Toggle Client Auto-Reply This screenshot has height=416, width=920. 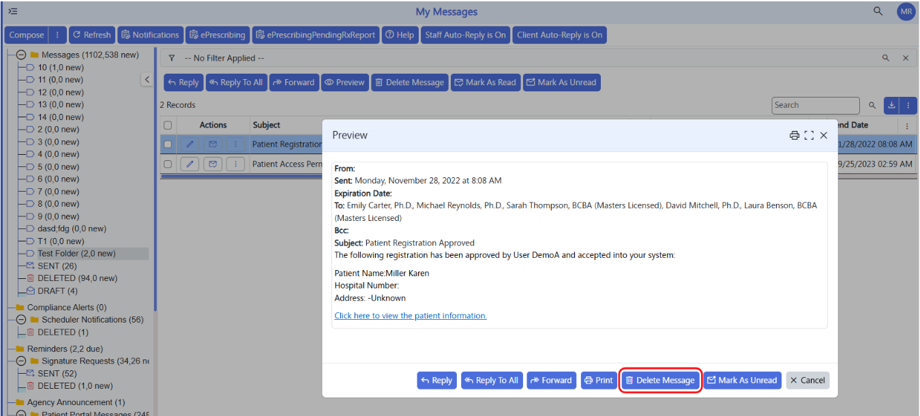559,35
